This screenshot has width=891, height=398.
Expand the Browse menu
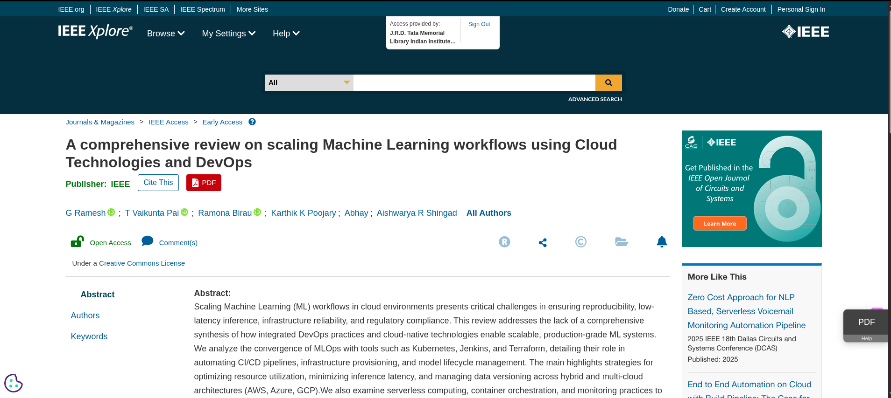(x=166, y=34)
